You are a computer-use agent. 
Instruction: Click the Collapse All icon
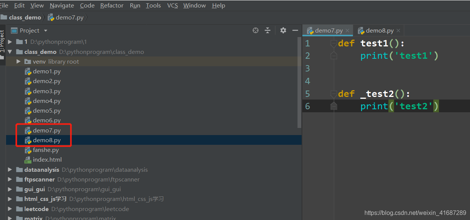(x=268, y=30)
